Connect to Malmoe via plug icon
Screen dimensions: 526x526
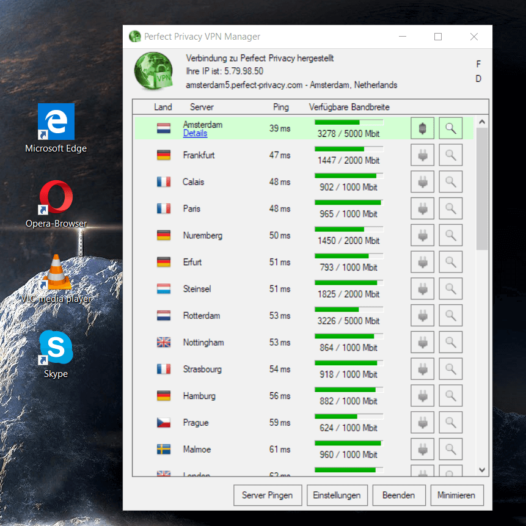422,449
